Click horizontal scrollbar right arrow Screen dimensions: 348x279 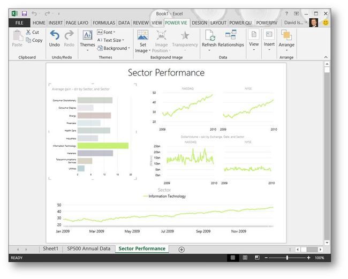pyautogui.click(x=320, y=250)
